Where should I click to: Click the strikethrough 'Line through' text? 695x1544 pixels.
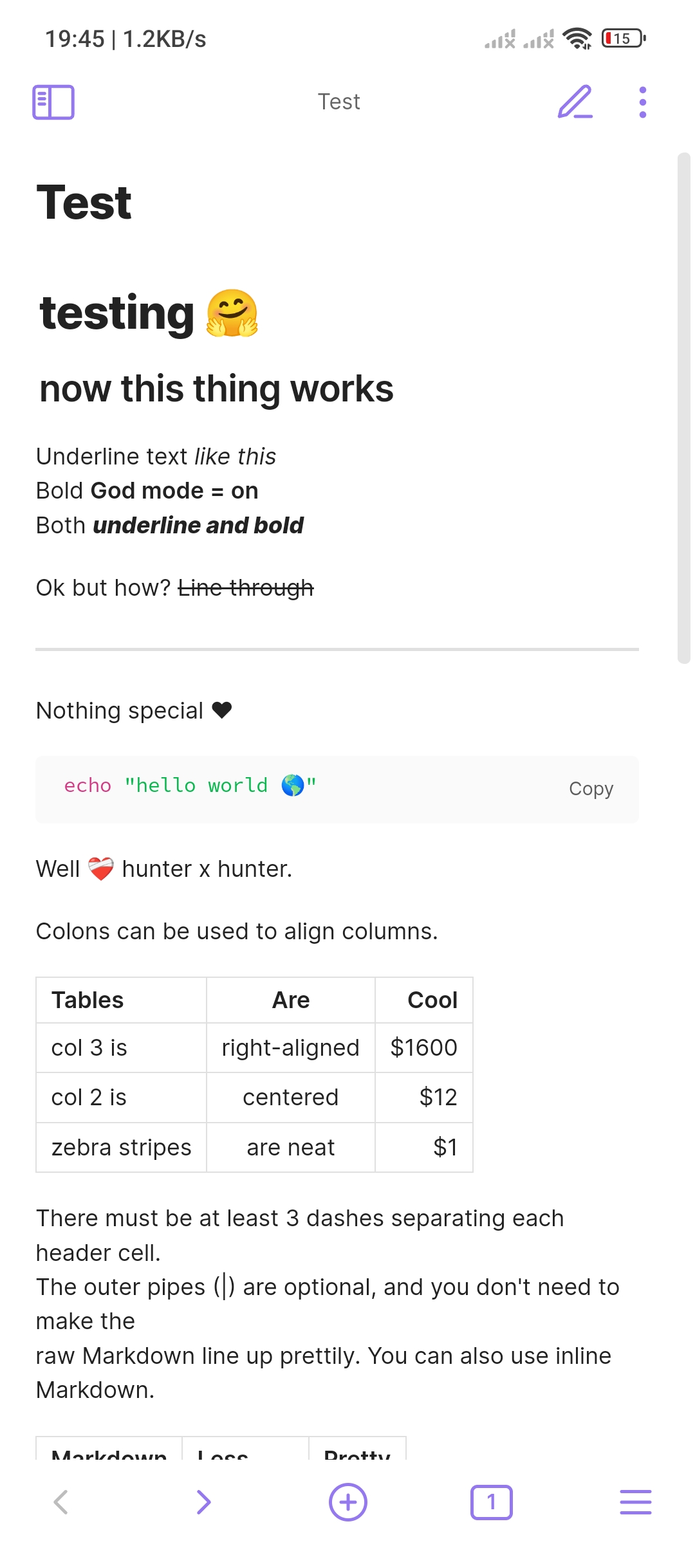pos(246,588)
